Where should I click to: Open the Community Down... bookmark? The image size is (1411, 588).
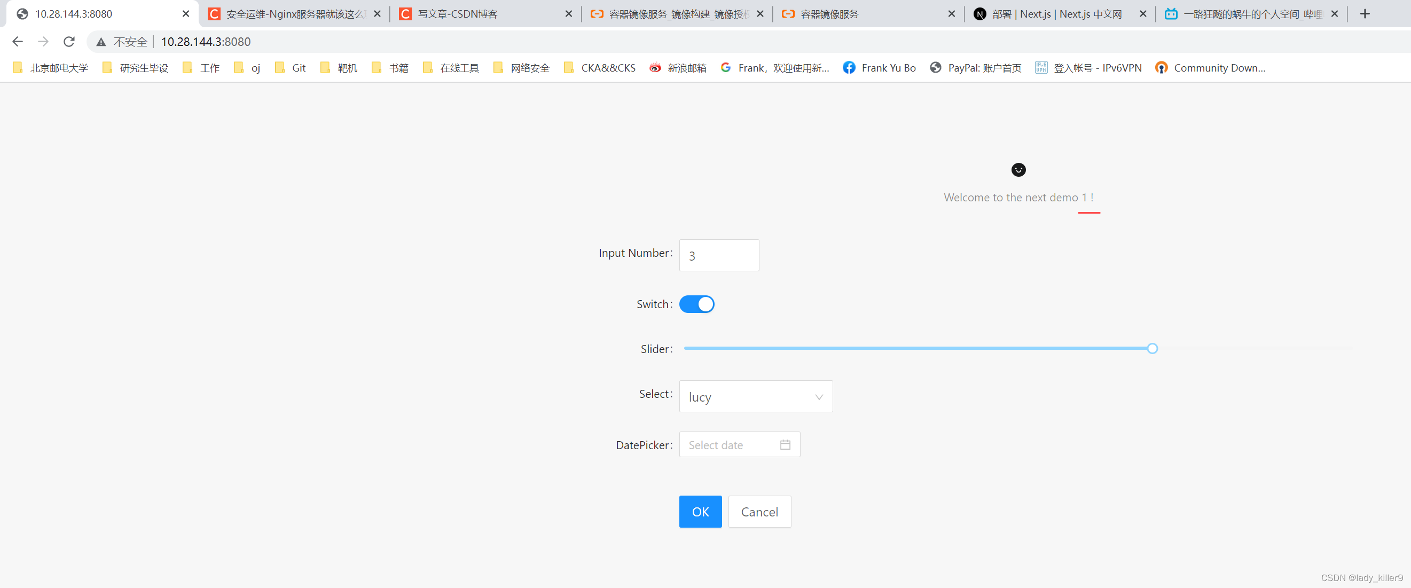pyautogui.click(x=1210, y=68)
